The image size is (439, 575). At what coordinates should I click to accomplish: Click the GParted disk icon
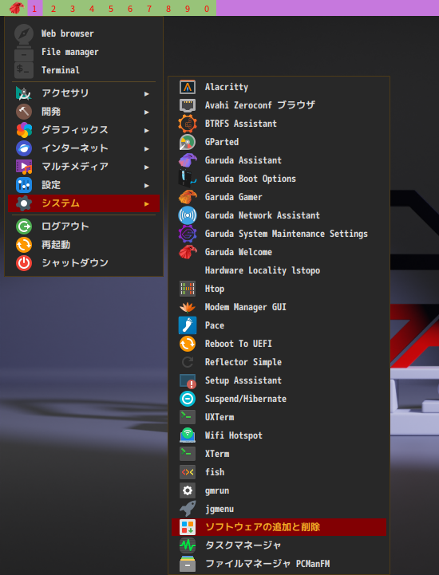[188, 142]
